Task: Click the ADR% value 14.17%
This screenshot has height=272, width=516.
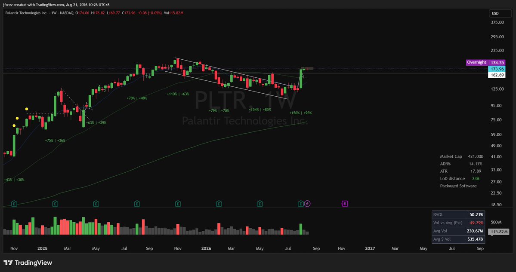Action: 476,164
